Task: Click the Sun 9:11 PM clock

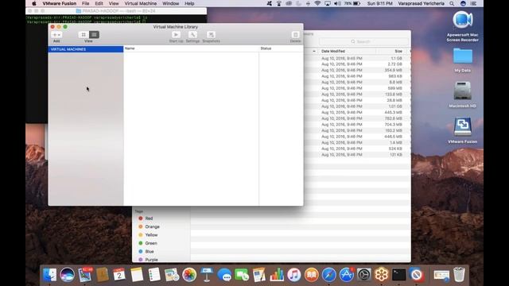Action: pyautogui.click(x=380, y=3)
